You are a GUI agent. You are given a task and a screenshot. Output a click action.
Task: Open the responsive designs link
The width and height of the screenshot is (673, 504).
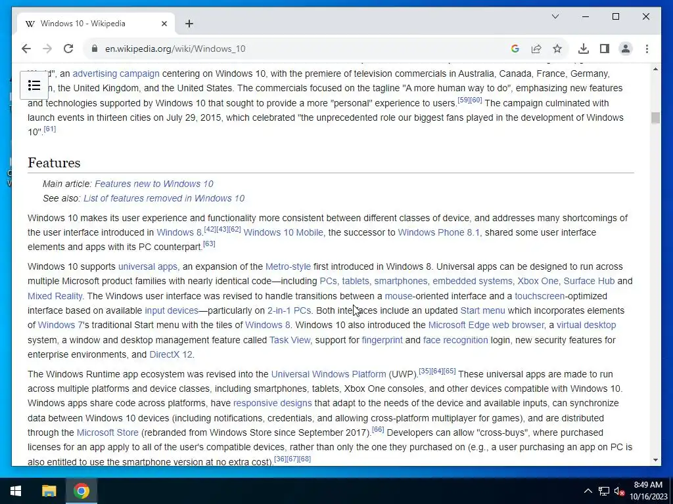[x=273, y=404]
